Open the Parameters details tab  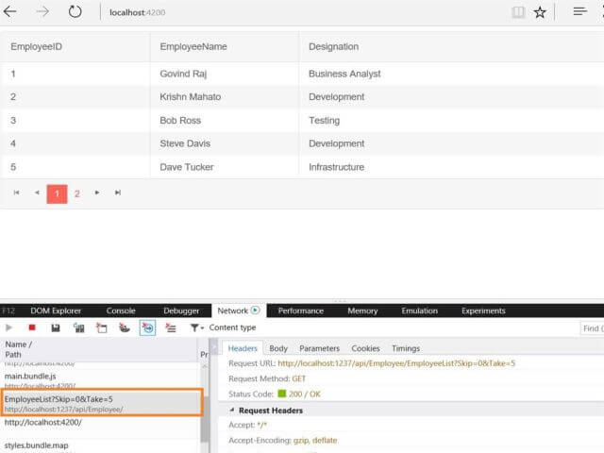pos(319,348)
